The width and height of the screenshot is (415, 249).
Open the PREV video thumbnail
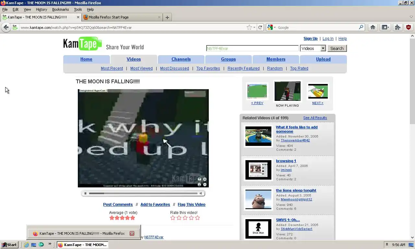(x=257, y=91)
